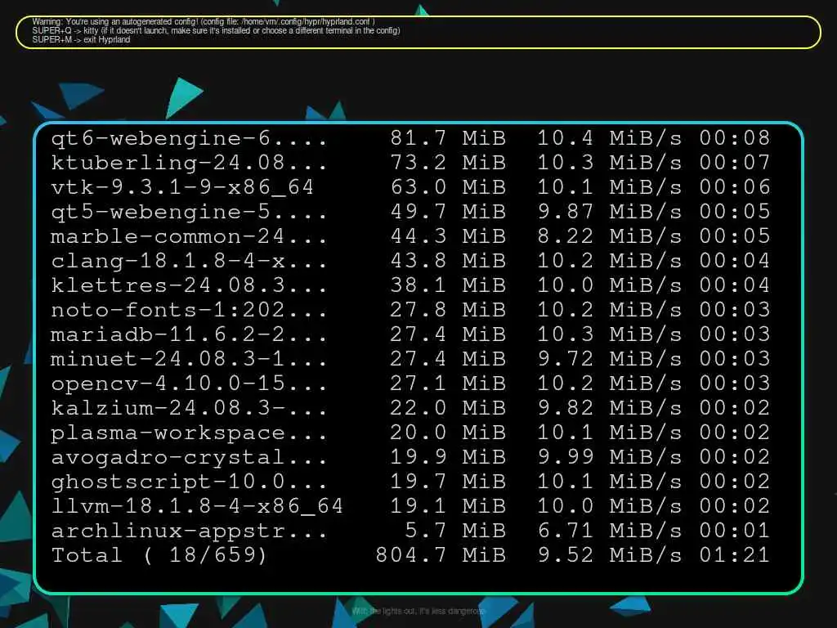Select the archlinux-appstr... package text
The height and width of the screenshot is (628, 837).
tap(189, 532)
